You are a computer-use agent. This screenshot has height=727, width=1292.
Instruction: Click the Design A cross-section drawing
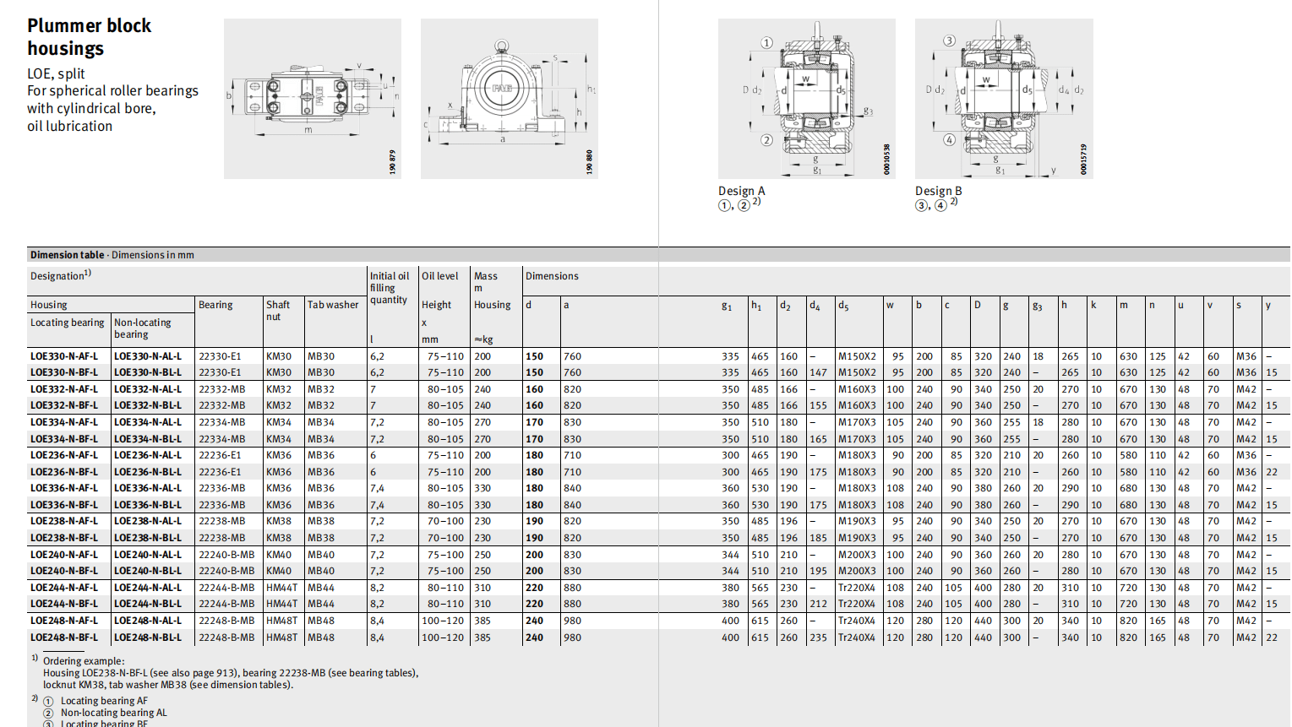[x=806, y=99]
